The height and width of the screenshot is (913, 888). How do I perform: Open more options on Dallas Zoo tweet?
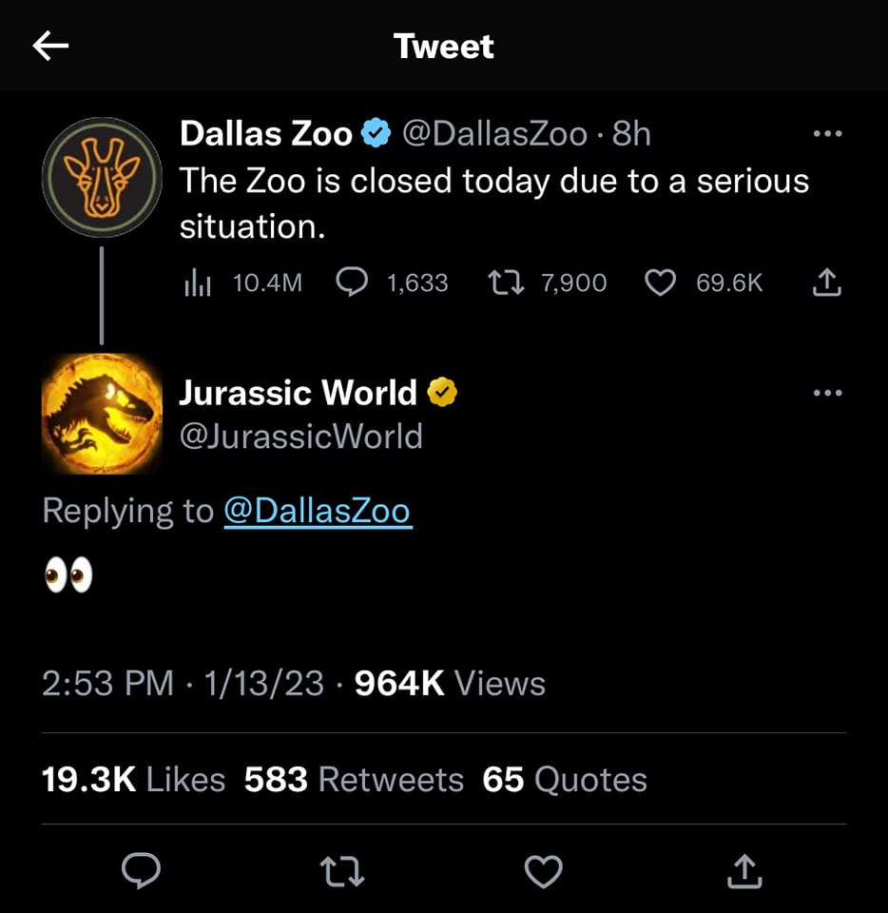827,134
